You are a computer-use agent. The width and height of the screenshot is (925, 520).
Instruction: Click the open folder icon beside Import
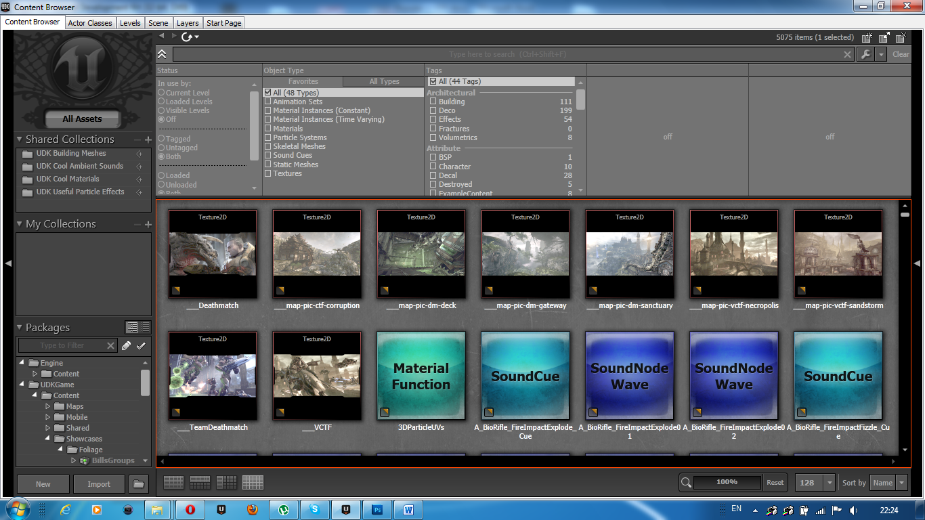[138, 484]
